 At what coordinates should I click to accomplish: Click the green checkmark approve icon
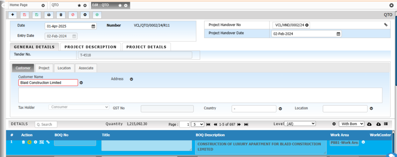(x=97, y=15)
